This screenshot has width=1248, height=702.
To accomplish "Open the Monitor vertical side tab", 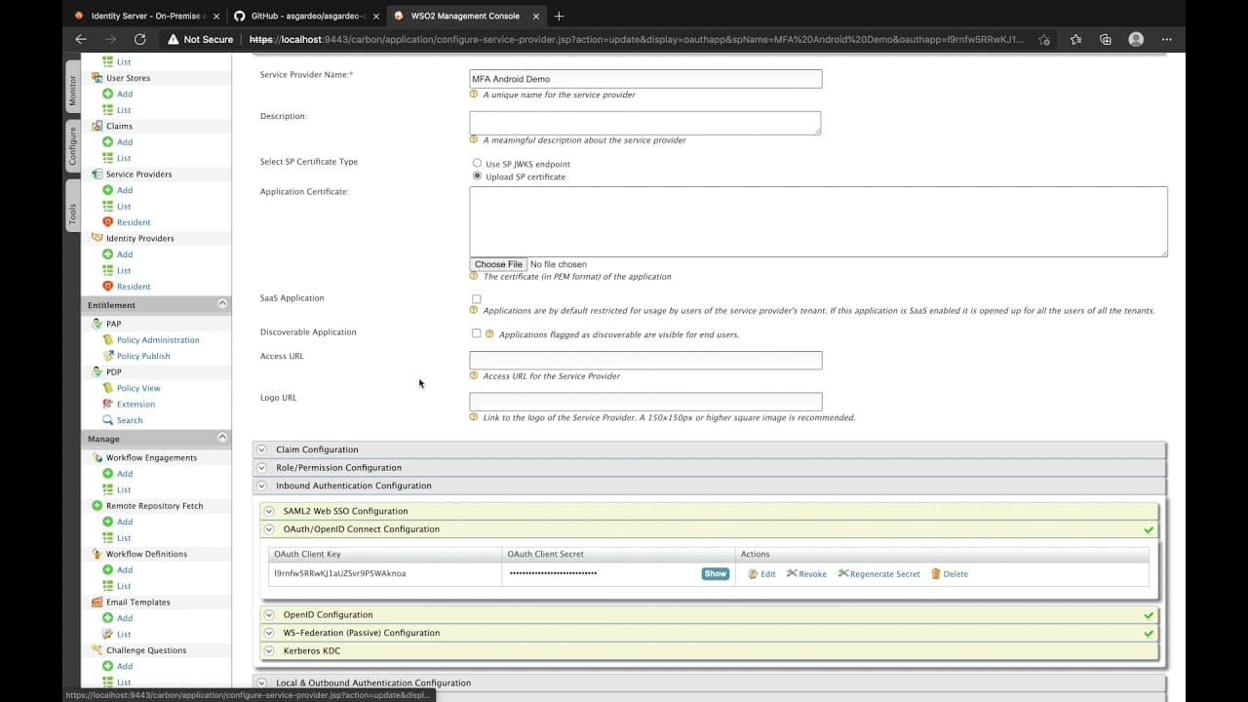I will (x=72, y=91).
